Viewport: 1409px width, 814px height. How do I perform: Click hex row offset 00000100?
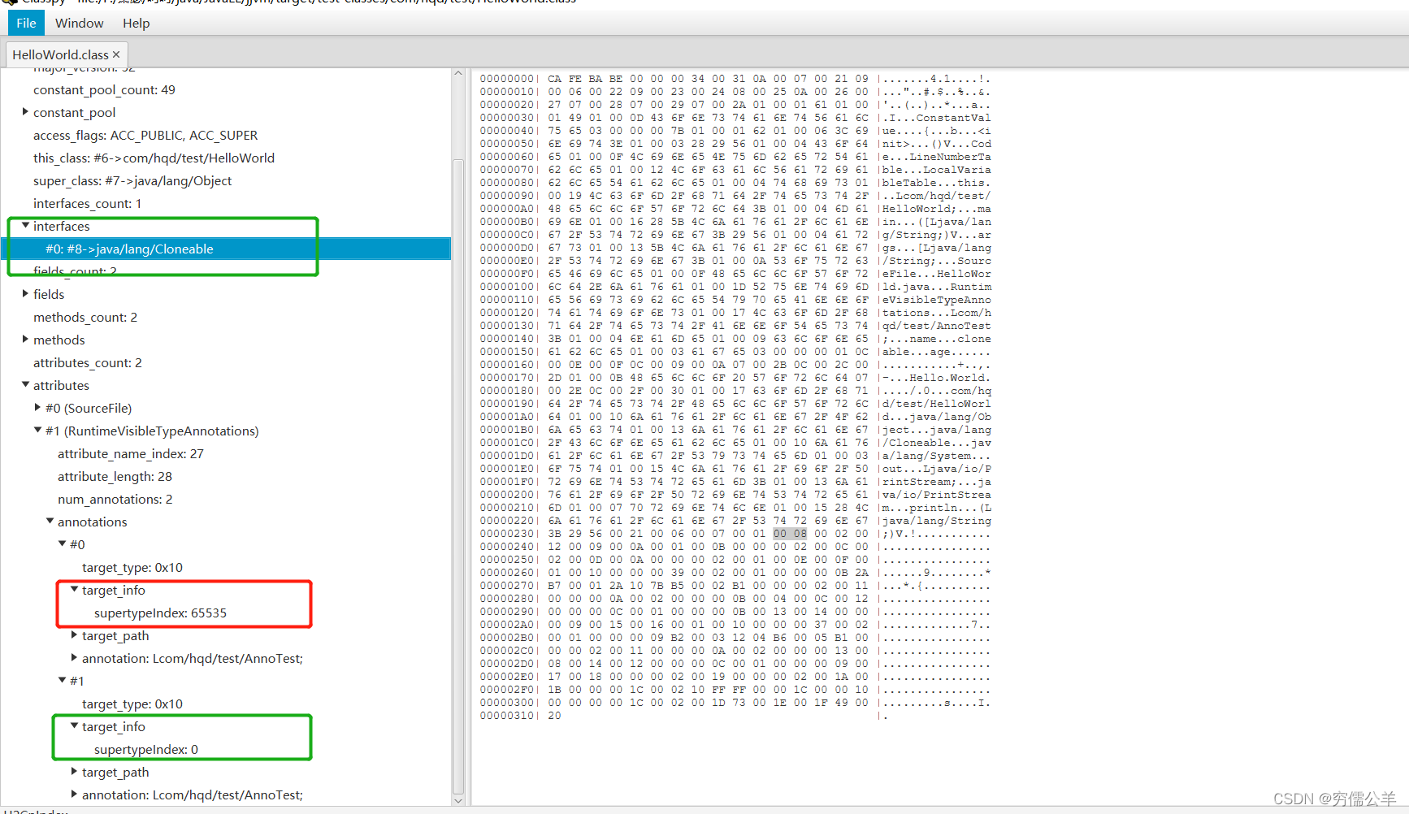pyautogui.click(x=507, y=287)
